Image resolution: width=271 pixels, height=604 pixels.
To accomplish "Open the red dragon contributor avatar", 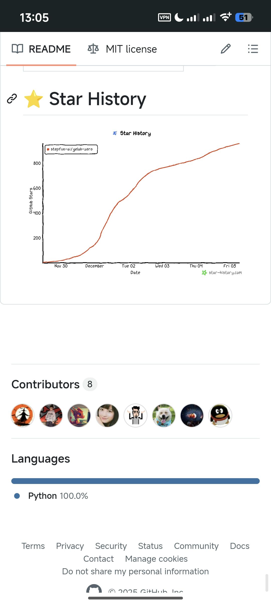I will point(79,416).
